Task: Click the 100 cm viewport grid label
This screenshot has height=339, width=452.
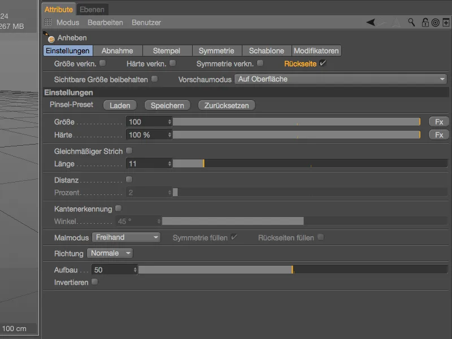Action: tap(14, 329)
